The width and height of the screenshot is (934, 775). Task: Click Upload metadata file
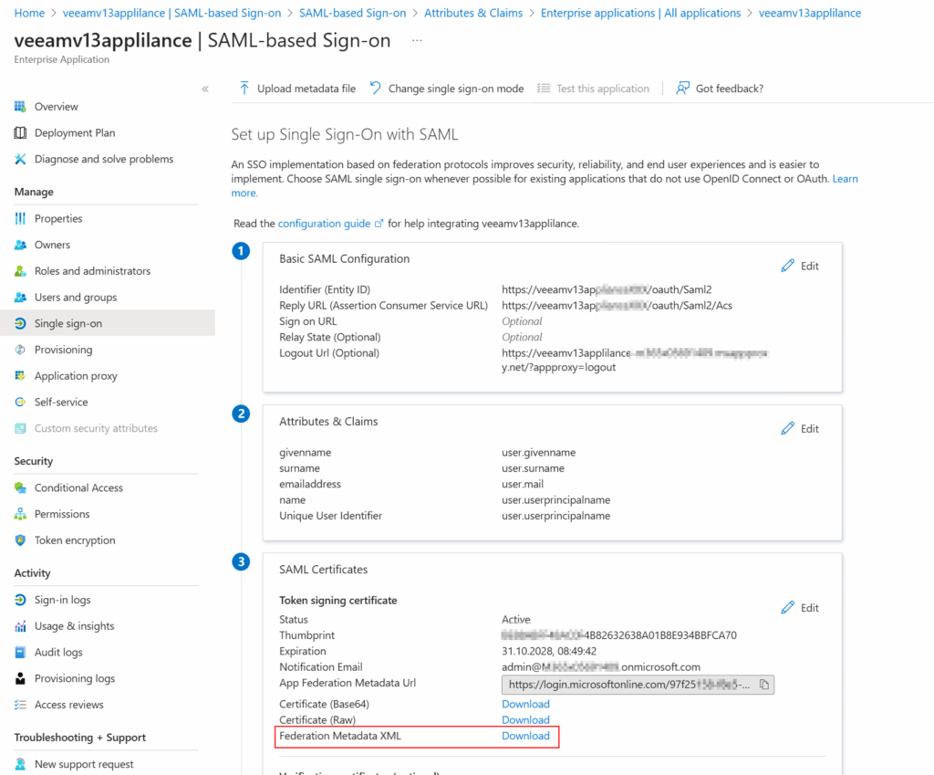click(x=297, y=89)
